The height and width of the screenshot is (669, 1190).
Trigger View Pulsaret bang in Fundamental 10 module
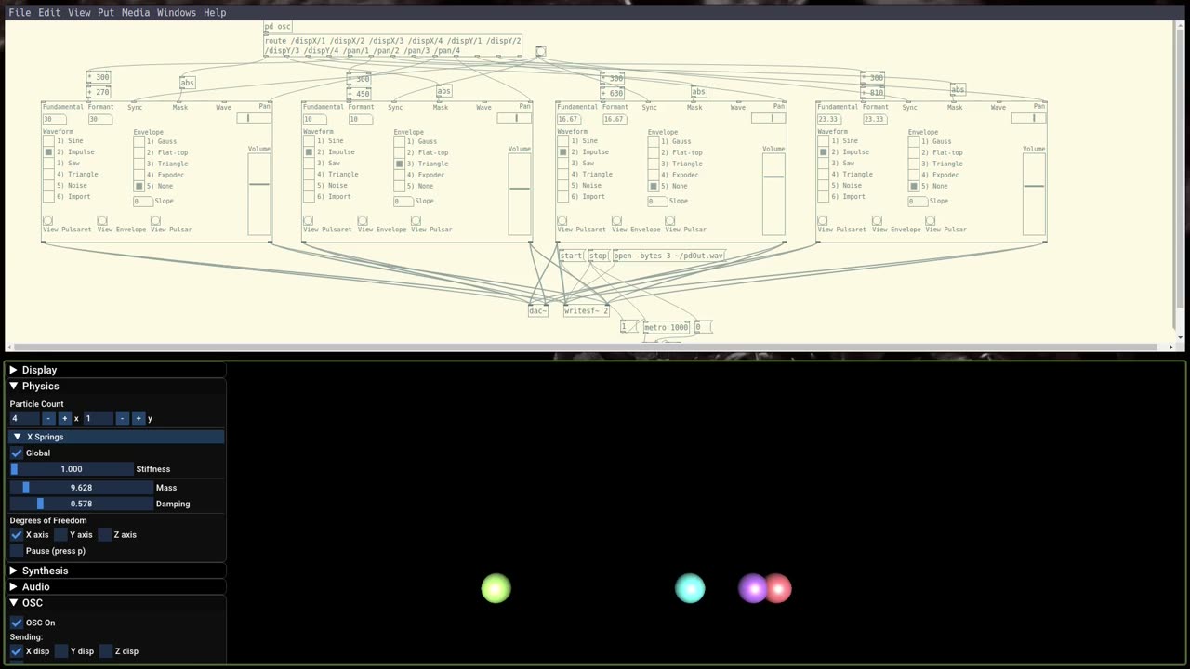tap(308, 221)
